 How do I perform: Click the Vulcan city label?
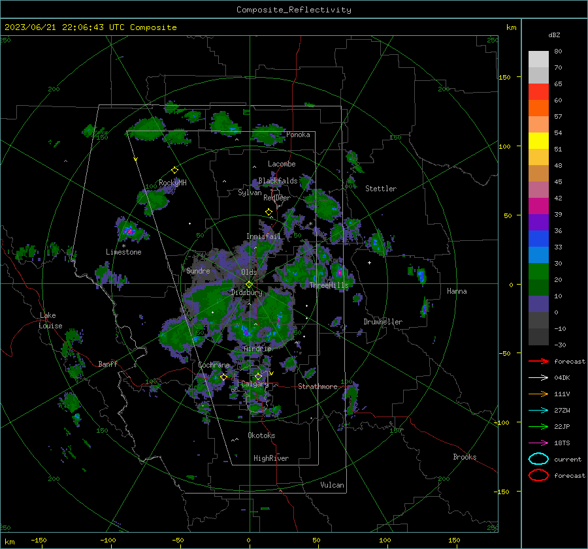click(332, 485)
